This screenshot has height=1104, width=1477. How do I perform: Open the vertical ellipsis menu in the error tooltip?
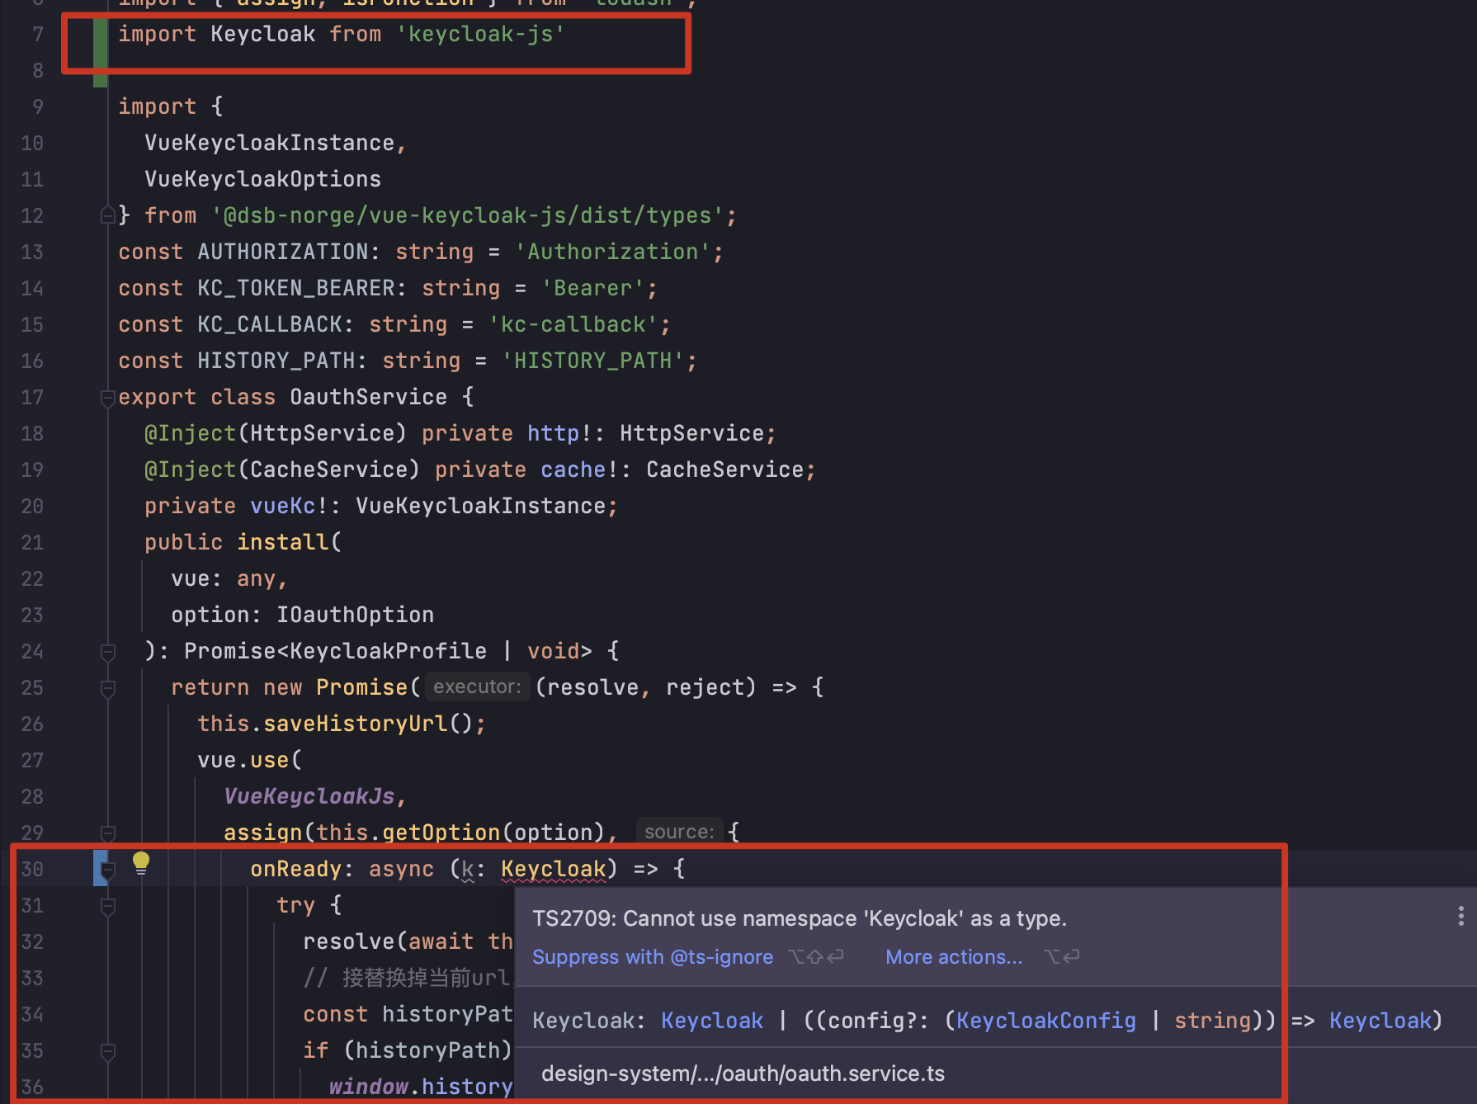(x=1459, y=915)
